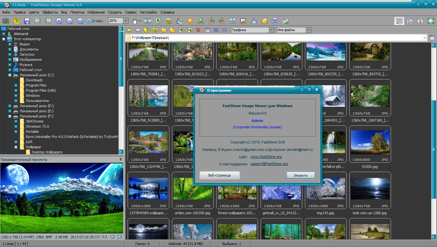Open the Сервис menu

coord(131,12)
